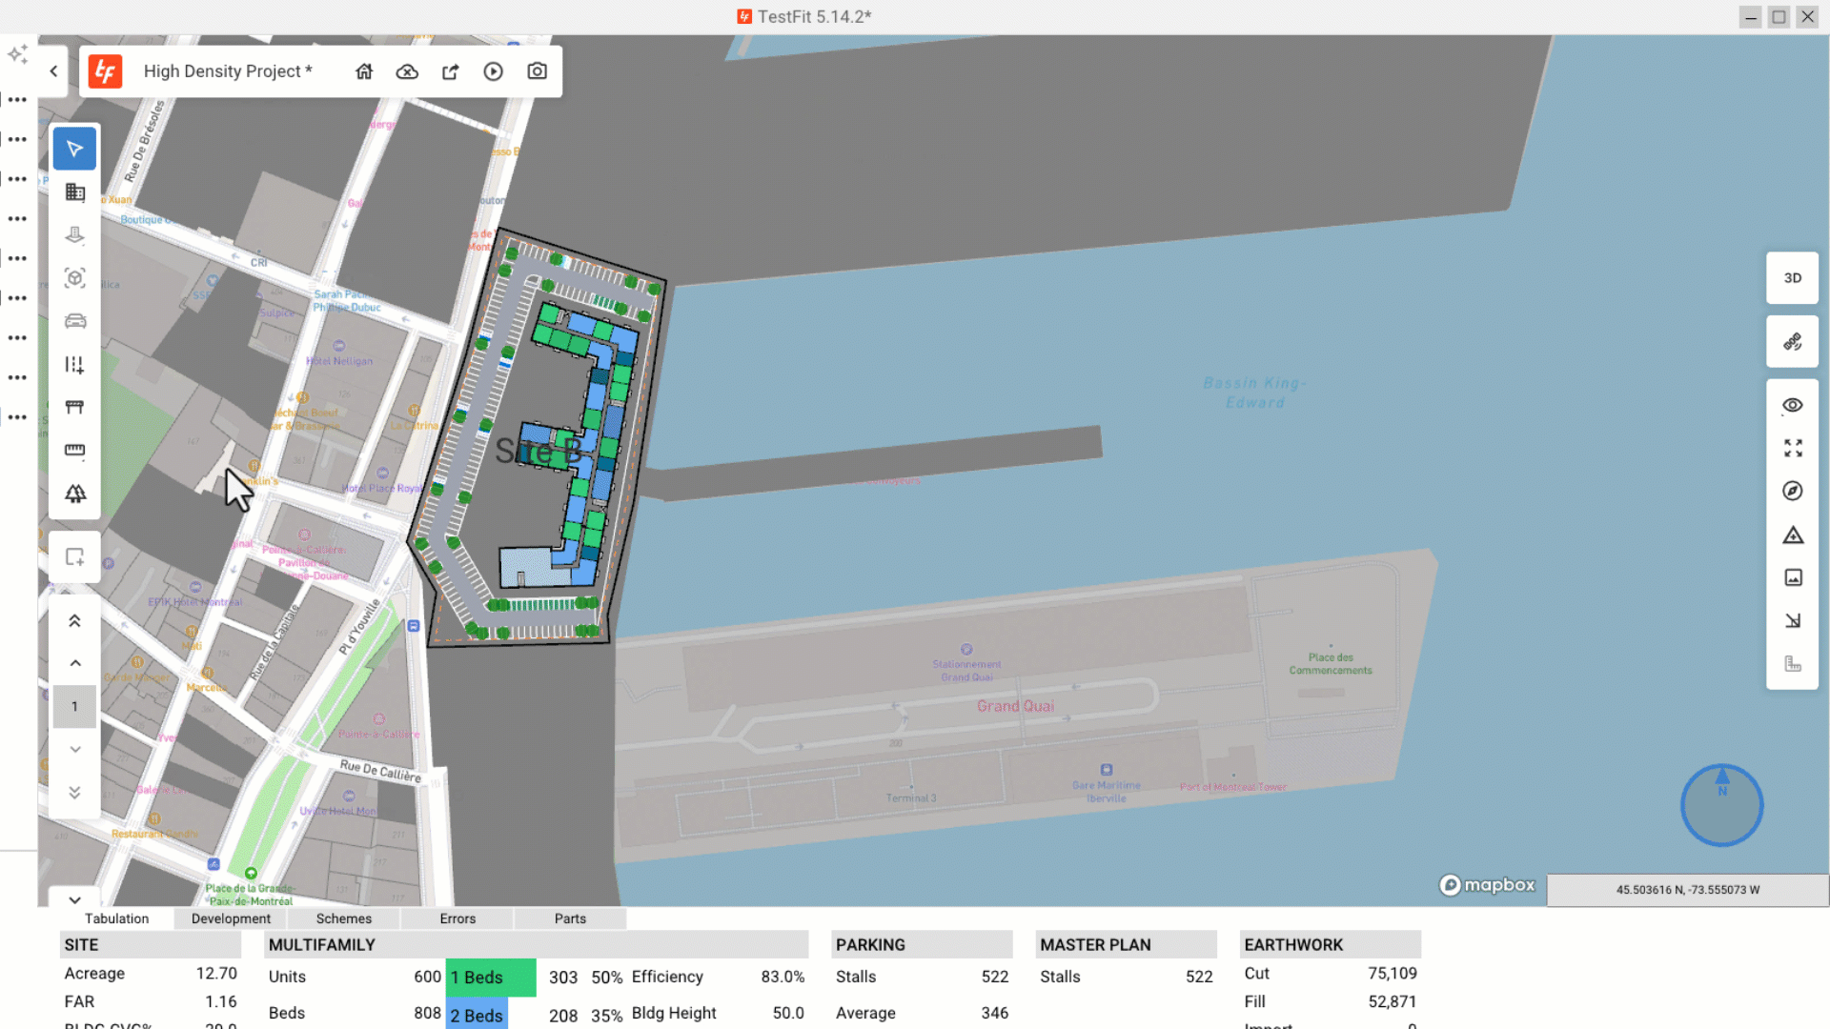1830x1029 pixels.
Task: Toggle 3D view mode
Action: (x=1792, y=278)
